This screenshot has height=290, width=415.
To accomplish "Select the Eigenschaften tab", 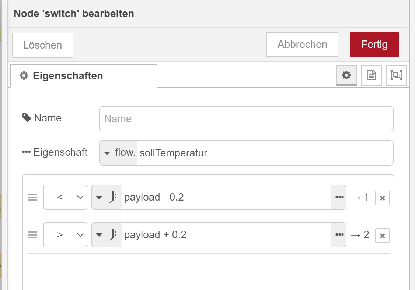I will pos(84,76).
